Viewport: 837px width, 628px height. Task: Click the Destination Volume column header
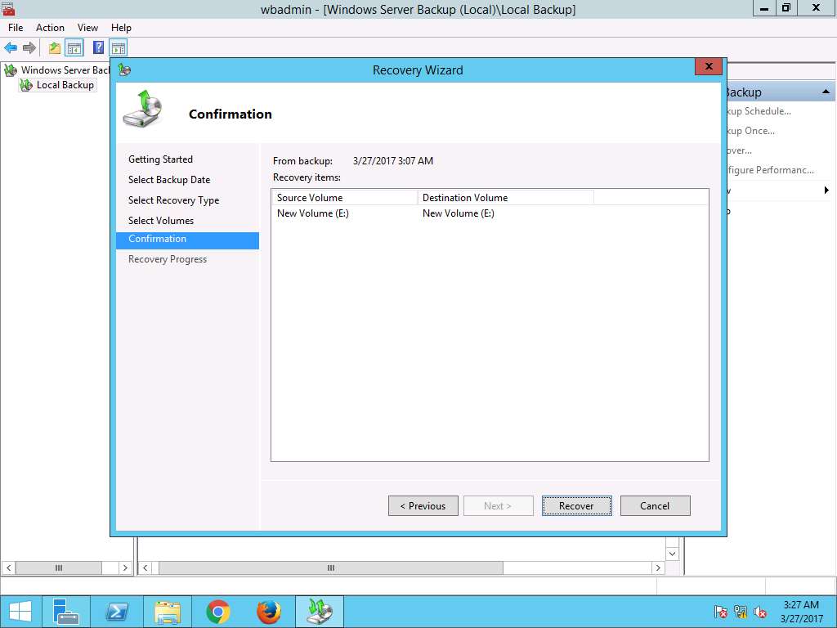[x=505, y=198]
